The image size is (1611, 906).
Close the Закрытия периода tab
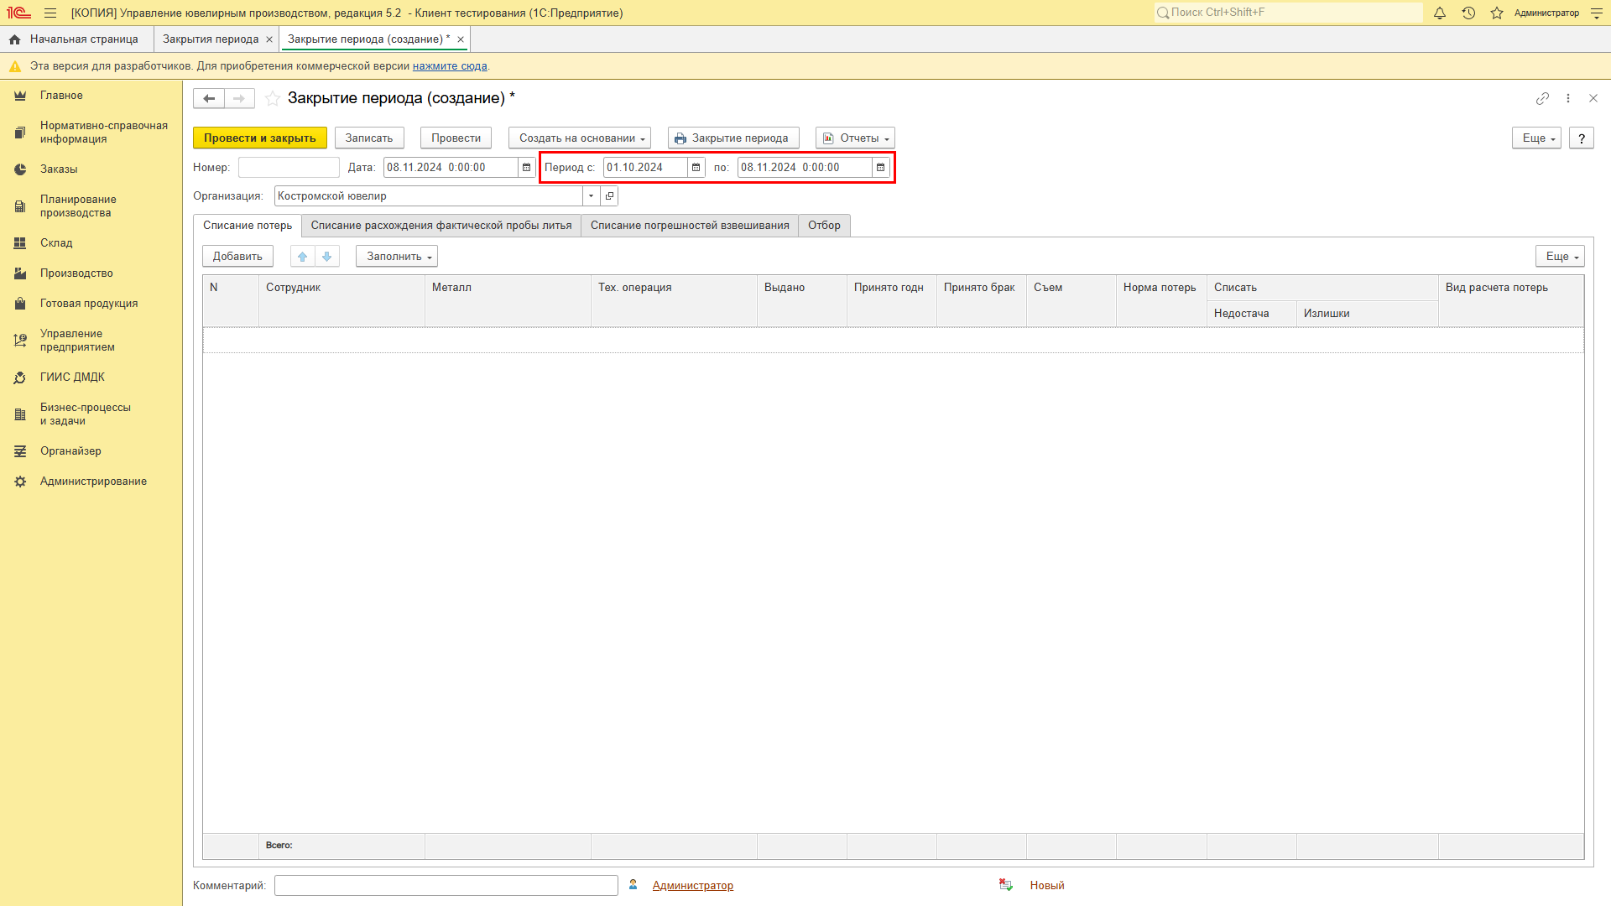coord(269,39)
